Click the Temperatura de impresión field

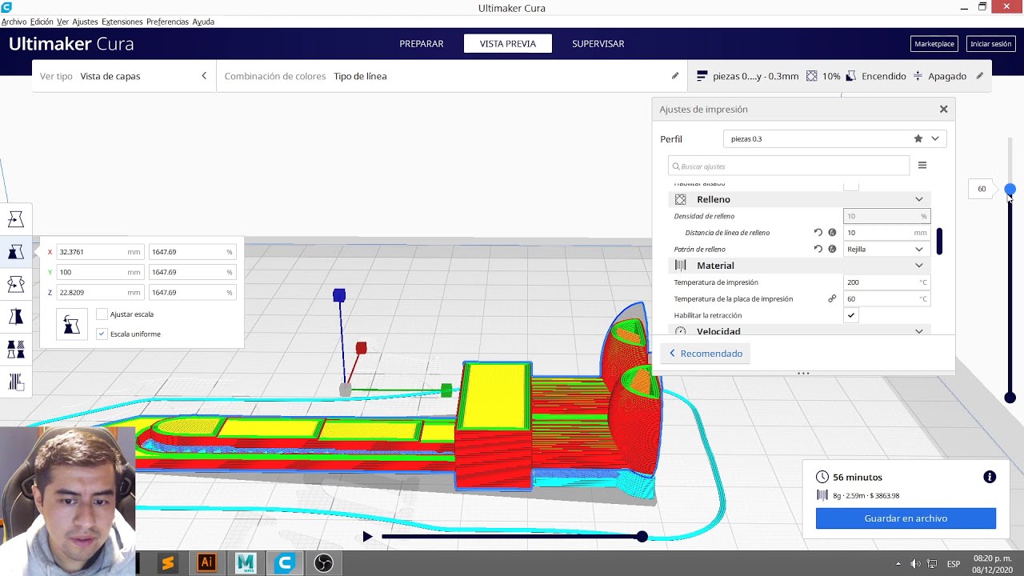[886, 282]
